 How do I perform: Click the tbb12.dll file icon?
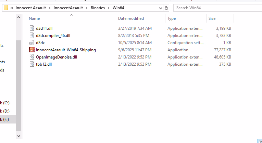click(32, 64)
